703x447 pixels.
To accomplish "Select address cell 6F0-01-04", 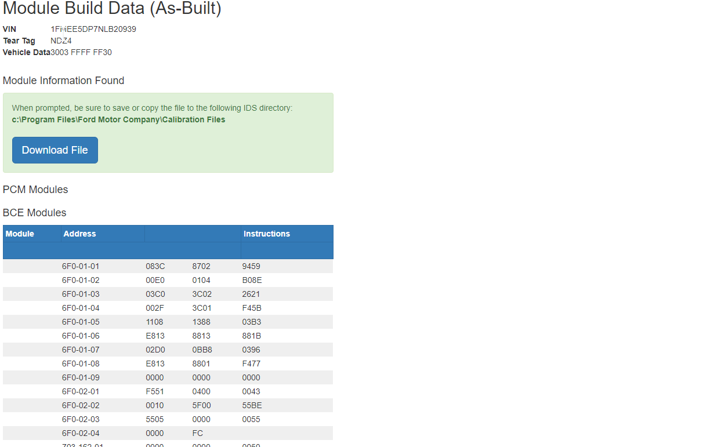I will 81,308.
